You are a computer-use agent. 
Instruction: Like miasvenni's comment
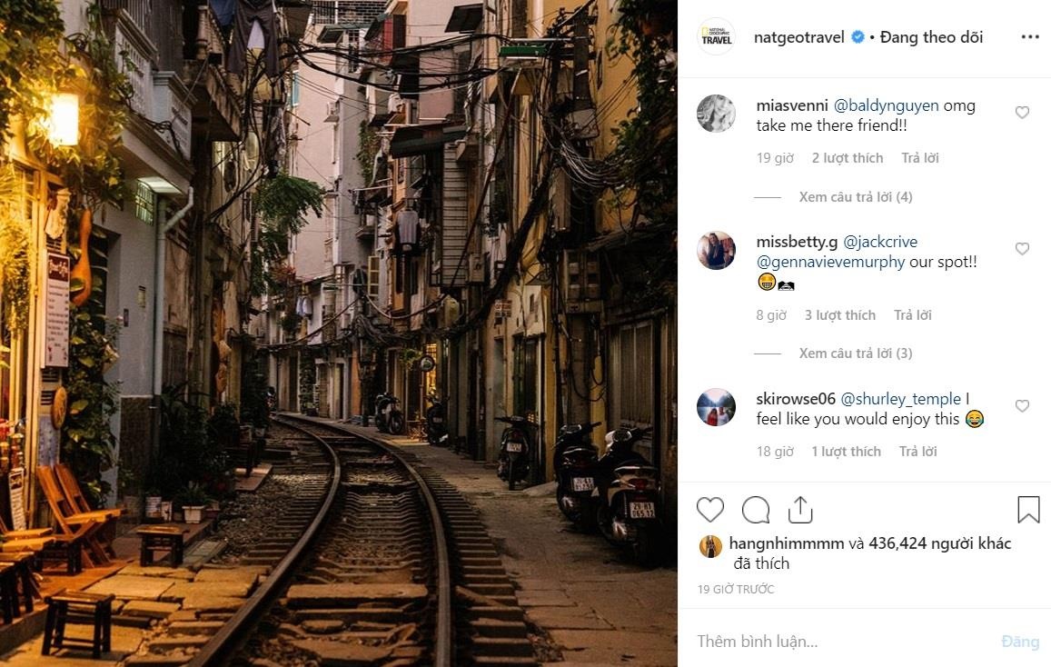(x=1022, y=113)
